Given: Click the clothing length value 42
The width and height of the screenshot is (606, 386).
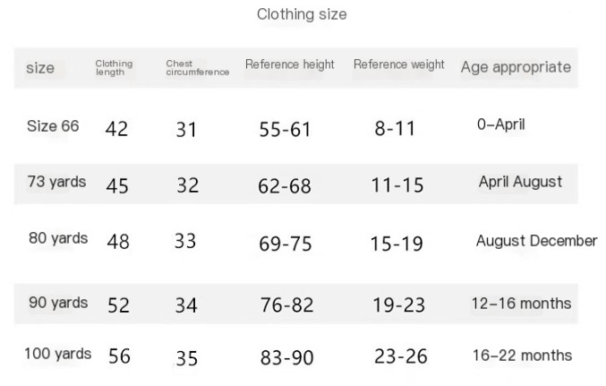Looking at the screenshot, I should point(117,129).
